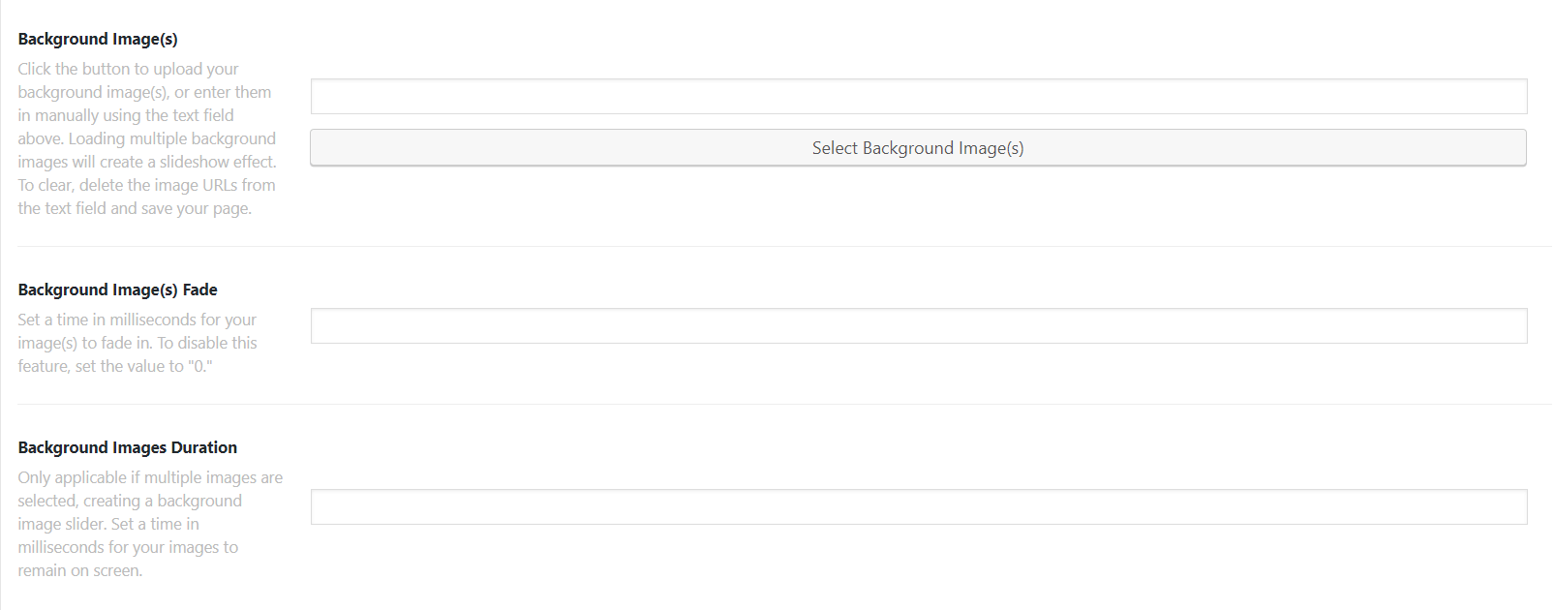The height and width of the screenshot is (610, 1555).
Task: Click the Select Background Image(s) button label
Action: pyautogui.click(x=918, y=147)
